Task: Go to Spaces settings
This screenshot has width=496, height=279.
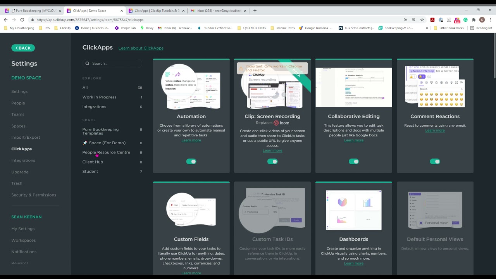Action: pyautogui.click(x=18, y=126)
